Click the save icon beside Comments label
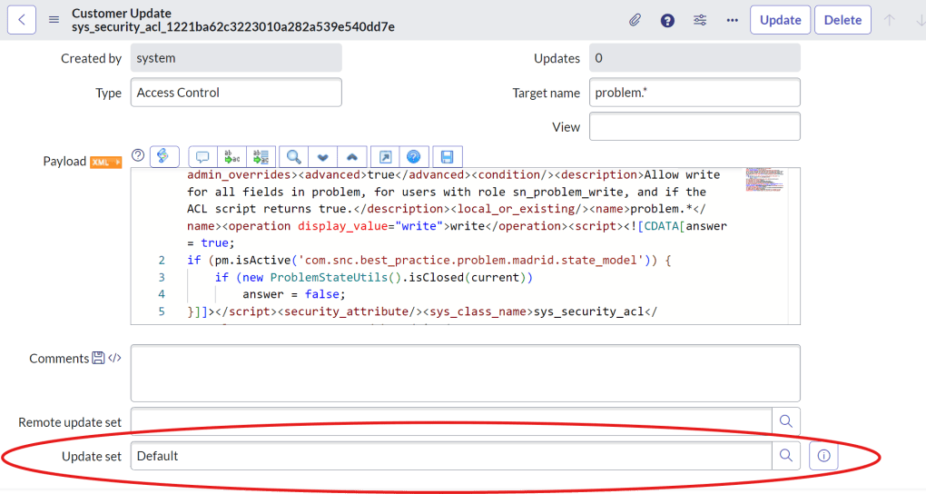The image size is (926, 494). 99,358
